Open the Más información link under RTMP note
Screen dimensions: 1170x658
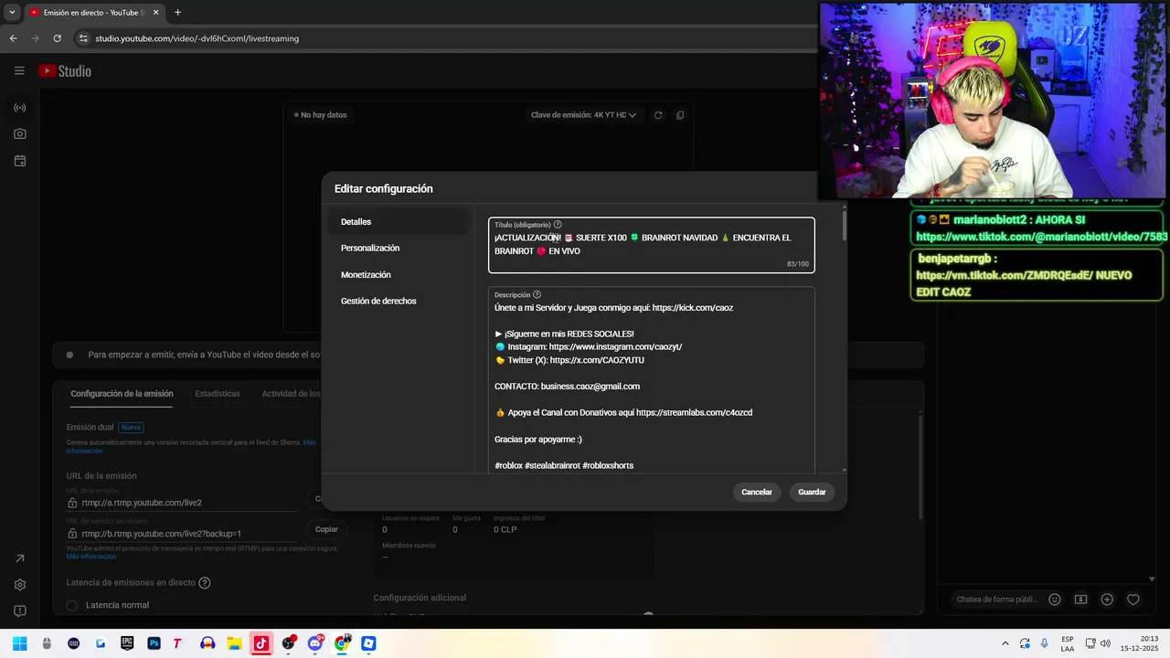point(91,557)
